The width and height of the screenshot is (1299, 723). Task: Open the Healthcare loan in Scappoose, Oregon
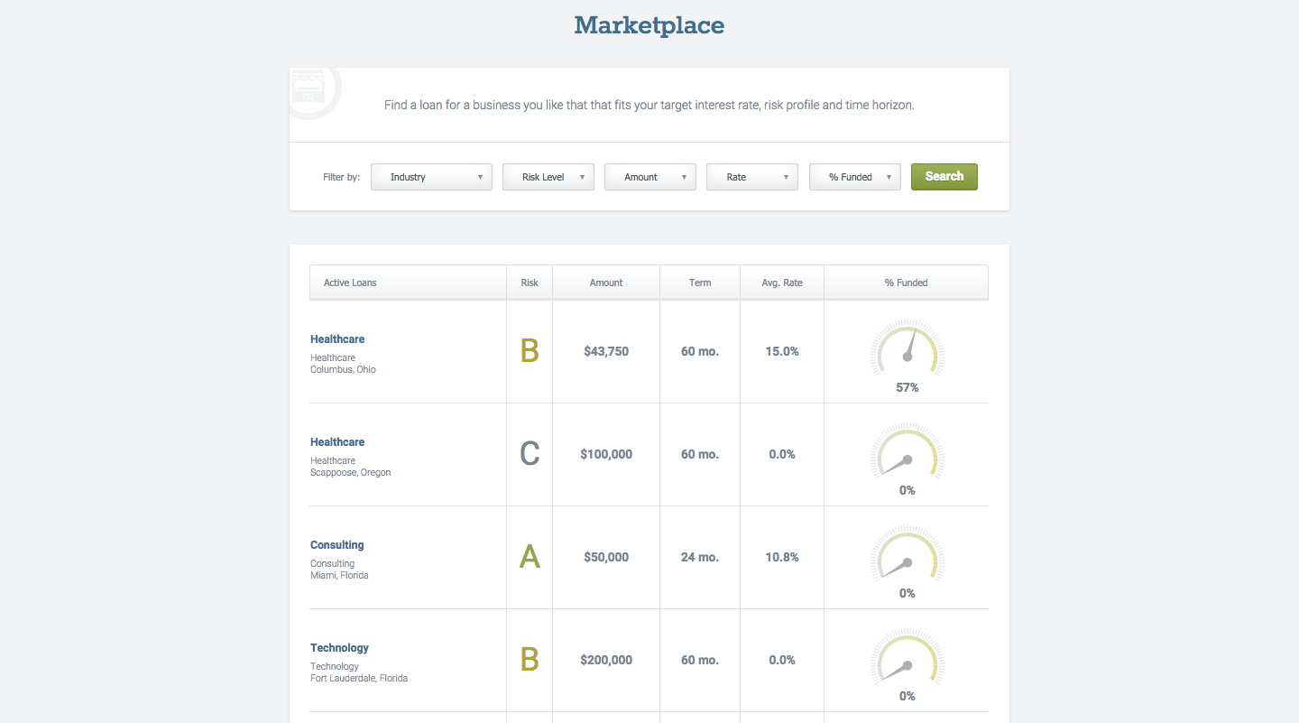click(337, 442)
